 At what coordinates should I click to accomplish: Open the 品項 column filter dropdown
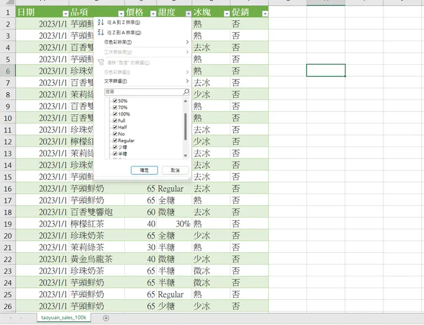pos(121,14)
